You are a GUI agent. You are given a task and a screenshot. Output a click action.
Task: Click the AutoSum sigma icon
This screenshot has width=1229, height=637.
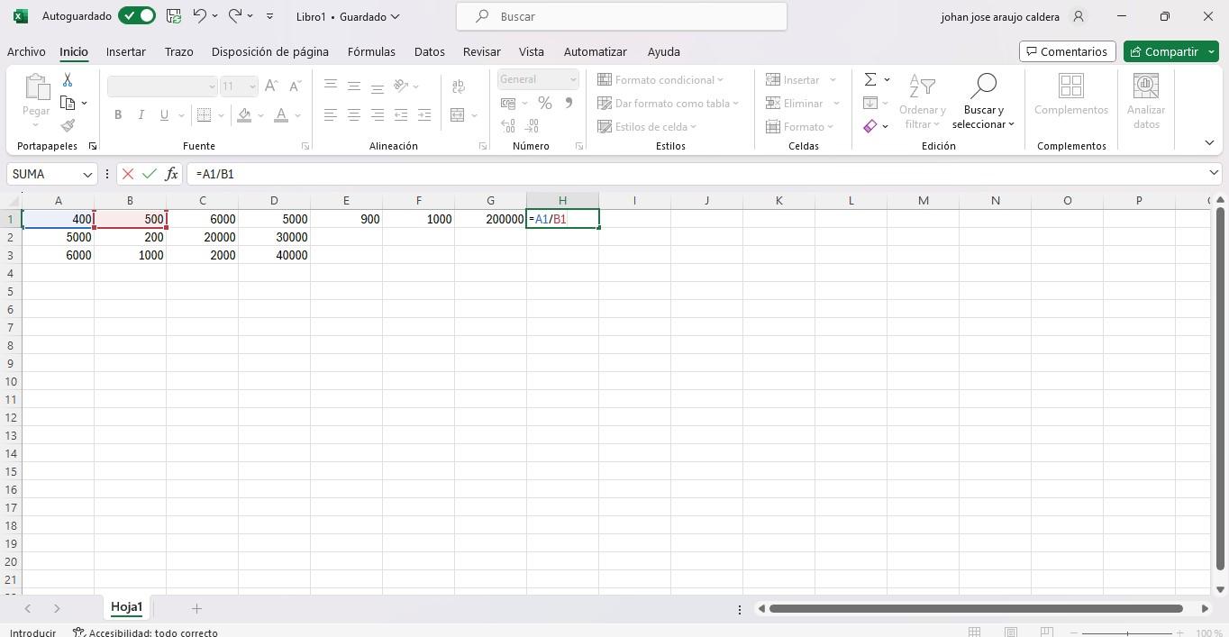tap(870, 80)
